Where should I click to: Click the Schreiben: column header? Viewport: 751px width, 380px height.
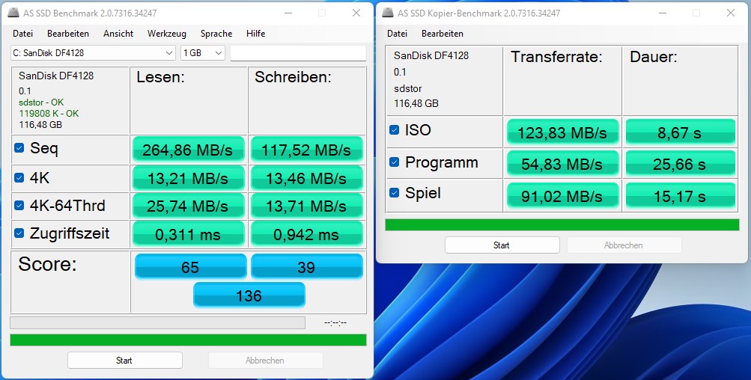tap(293, 77)
